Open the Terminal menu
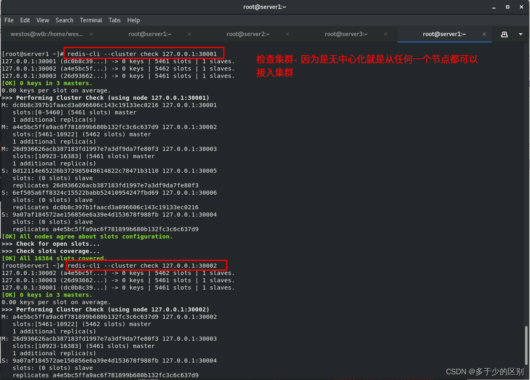Viewport: 530px width, 380px height. coord(91,20)
